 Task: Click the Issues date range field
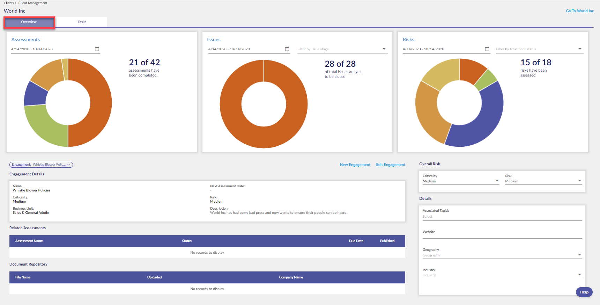(249, 49)
